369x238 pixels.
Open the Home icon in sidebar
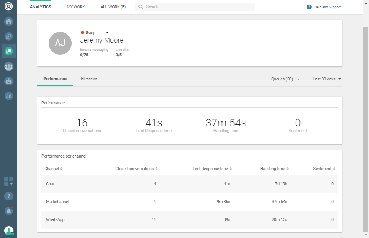point(8,21)
